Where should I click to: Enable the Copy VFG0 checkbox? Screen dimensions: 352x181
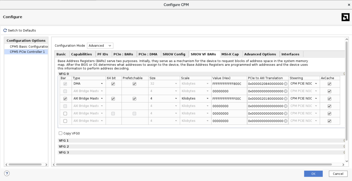[x=61, y=133]
